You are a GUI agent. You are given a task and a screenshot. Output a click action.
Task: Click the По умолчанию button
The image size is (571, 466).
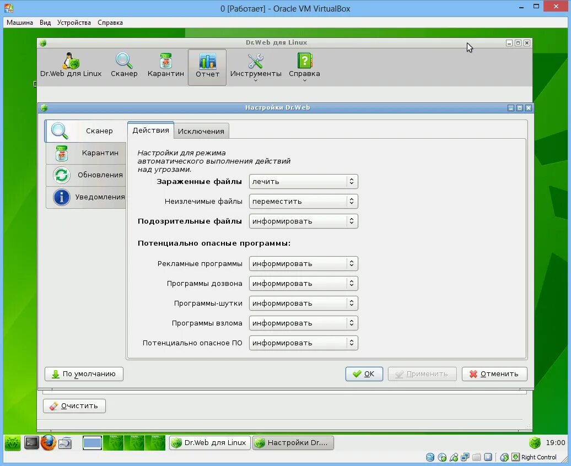(84, 374)
